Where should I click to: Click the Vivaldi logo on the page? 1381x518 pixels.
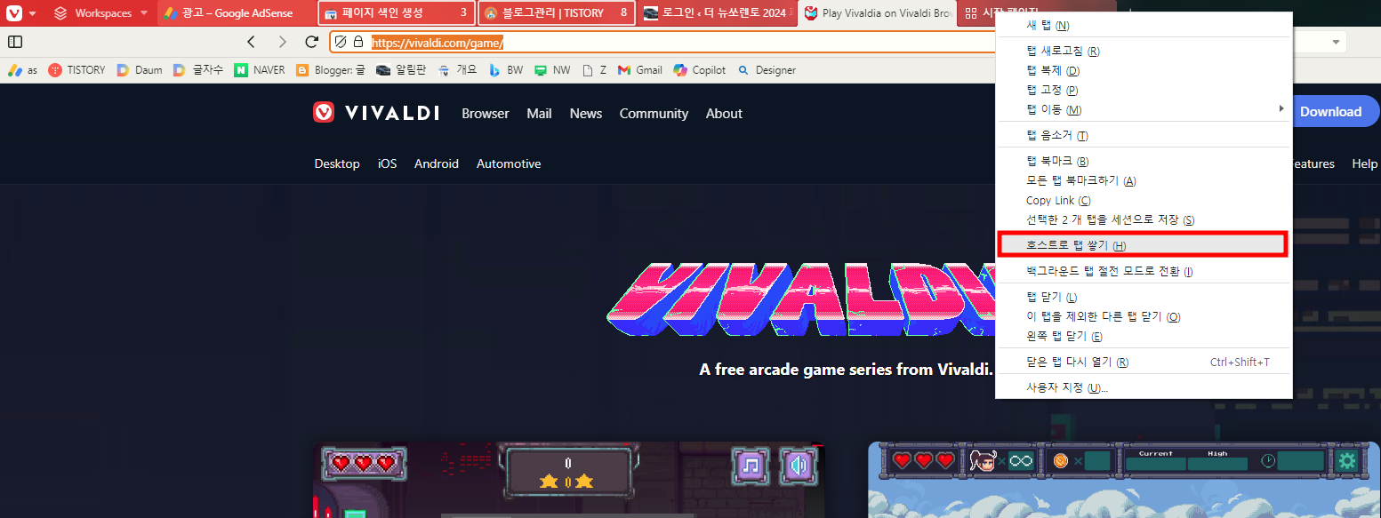tap(376, 113)
